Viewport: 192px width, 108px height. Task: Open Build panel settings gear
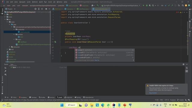point(183,64)
